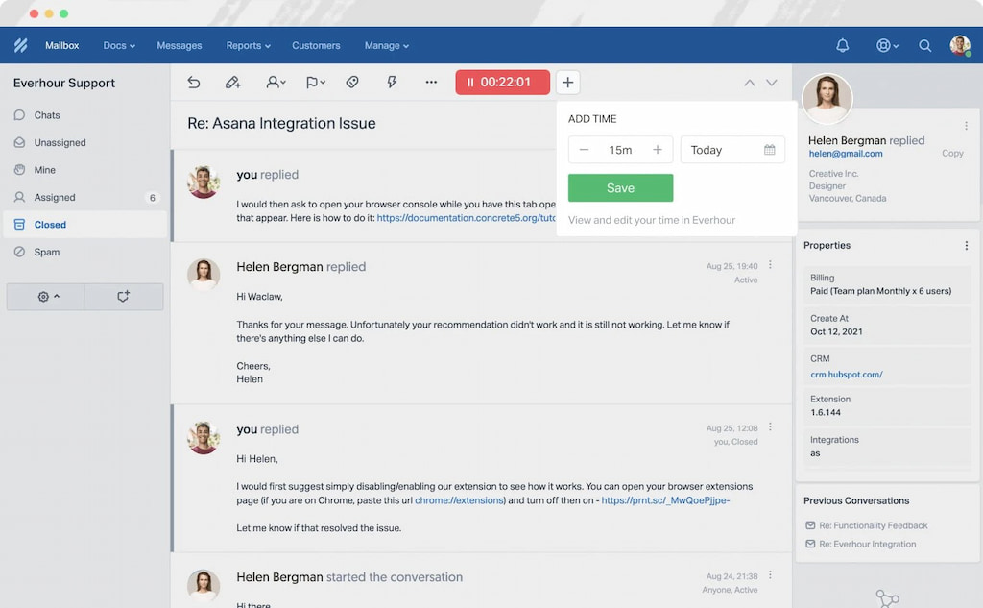Image resolution: width=983 pixels, height=608 pixels.
Task: Pause the running 00:22:01 timer
Action: (502, 82)
